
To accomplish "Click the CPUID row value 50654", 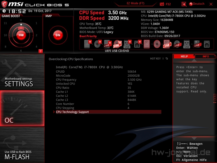I will 132,72.
